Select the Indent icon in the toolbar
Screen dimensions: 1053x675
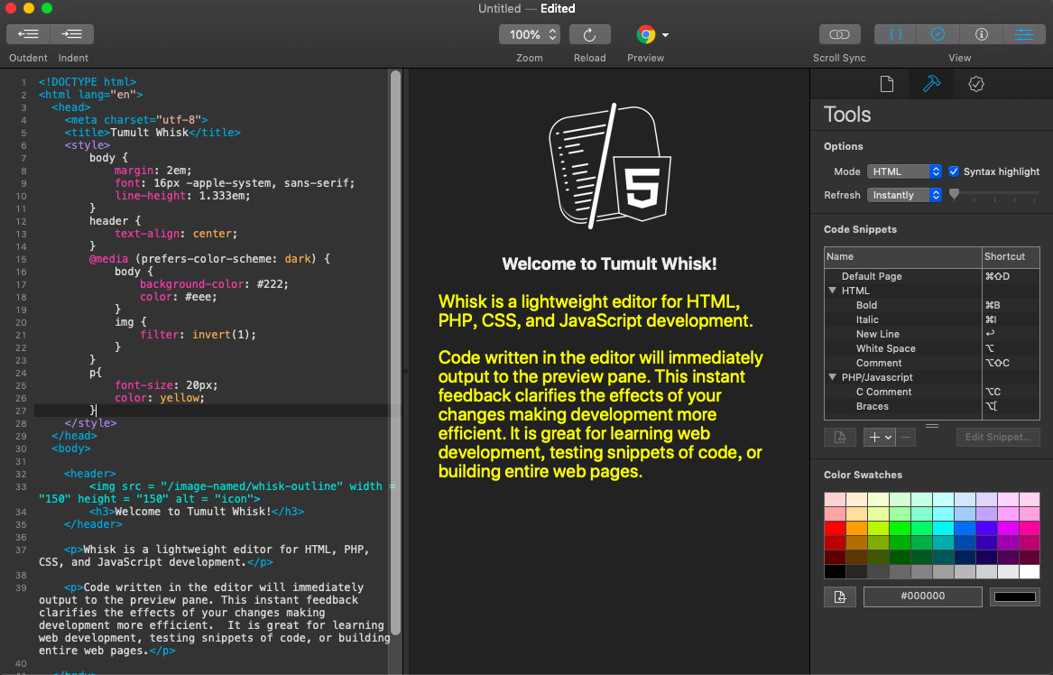pyautogui.click(x=72, y=33)
